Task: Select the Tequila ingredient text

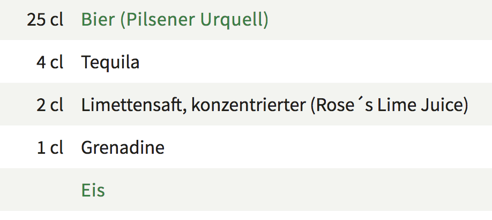Action: (110, 62)
